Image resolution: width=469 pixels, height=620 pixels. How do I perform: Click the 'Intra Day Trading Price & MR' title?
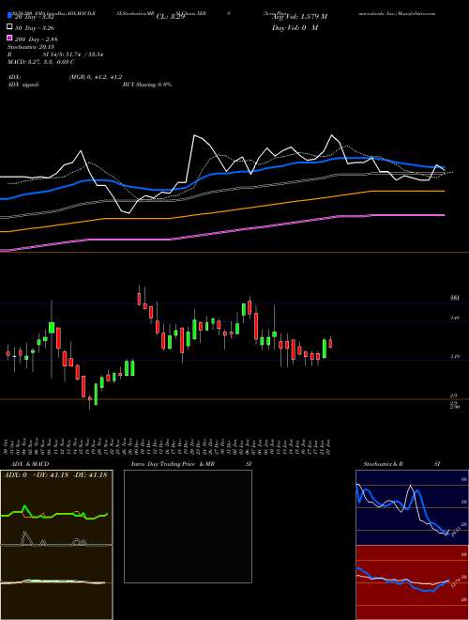click(173, 464)
